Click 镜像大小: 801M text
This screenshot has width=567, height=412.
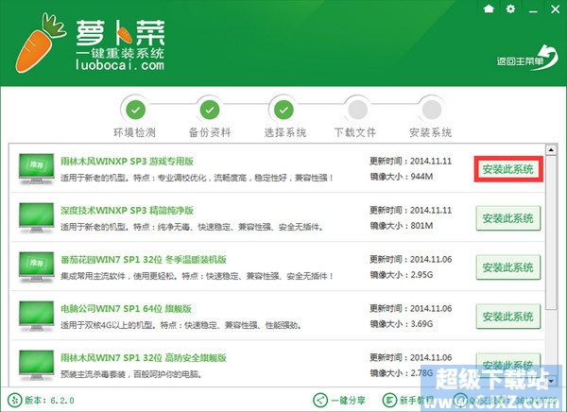click(x=402, y=226)
